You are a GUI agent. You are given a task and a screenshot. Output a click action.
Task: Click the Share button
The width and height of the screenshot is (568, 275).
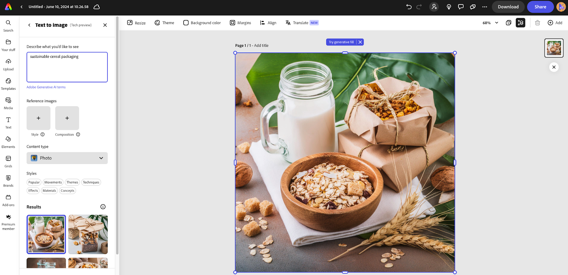[540, 7]
